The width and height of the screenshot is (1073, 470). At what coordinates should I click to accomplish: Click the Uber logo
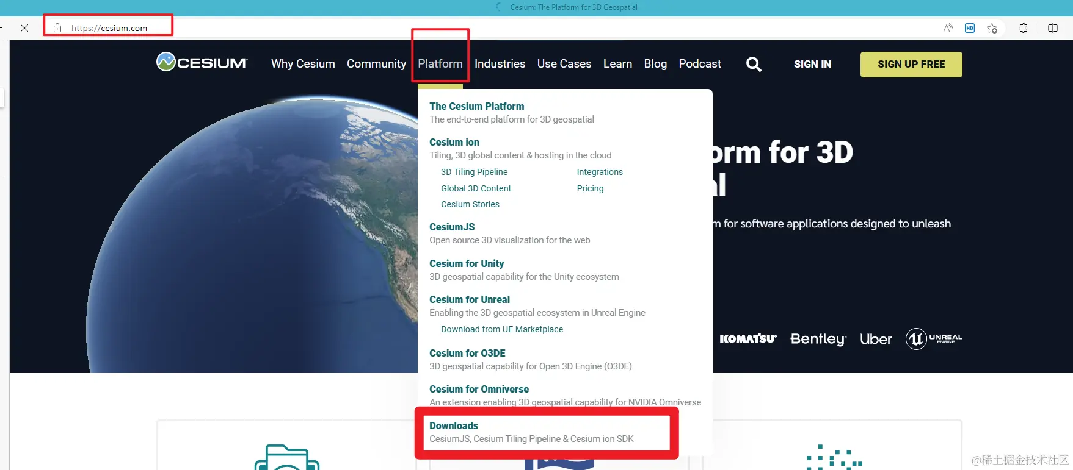(876, 339)
